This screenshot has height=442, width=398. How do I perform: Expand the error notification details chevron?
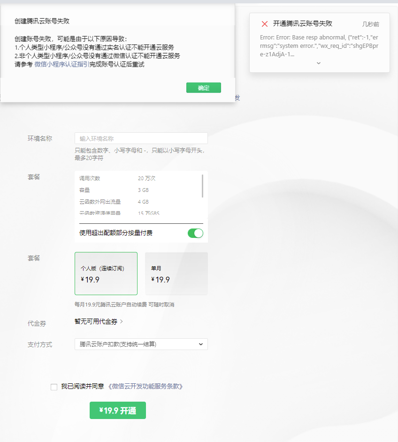[x=319, y=63]
